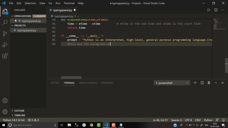
Task: Open Task View on the taskbar
Action: tap(62, 125)
